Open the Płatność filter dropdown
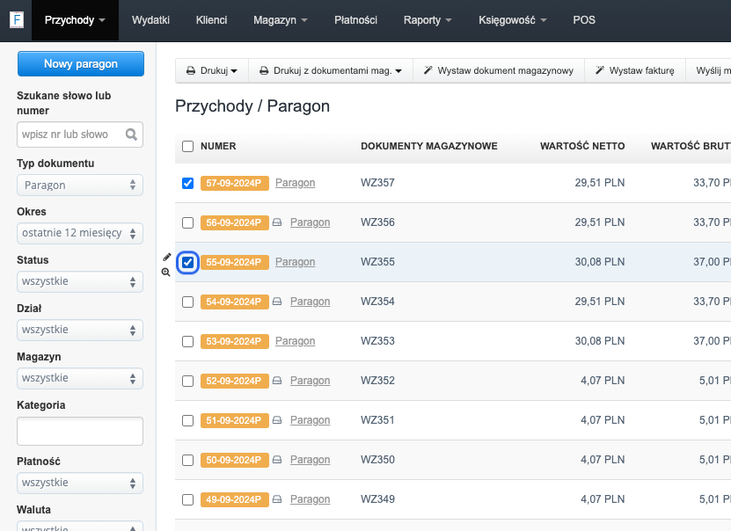 [80, 483]
